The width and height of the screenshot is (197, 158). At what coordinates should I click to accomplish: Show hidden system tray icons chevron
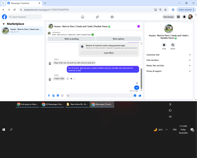click(167, 130)
